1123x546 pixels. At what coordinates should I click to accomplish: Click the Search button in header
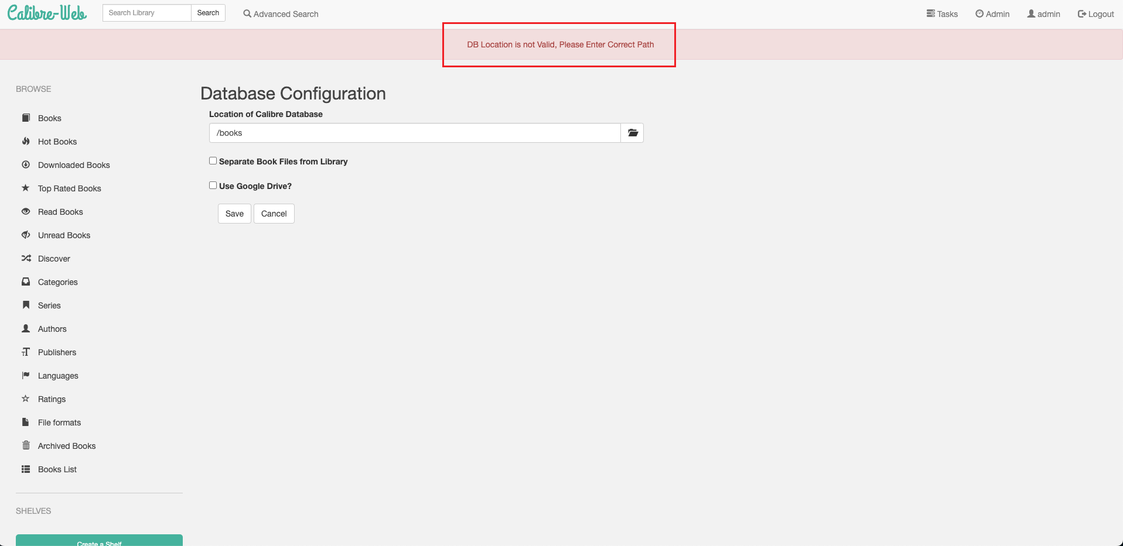point(208,13)
